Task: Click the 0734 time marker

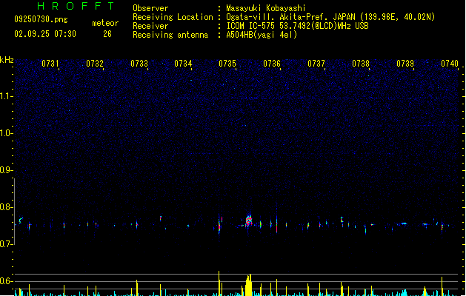Action: pos(183,64)
